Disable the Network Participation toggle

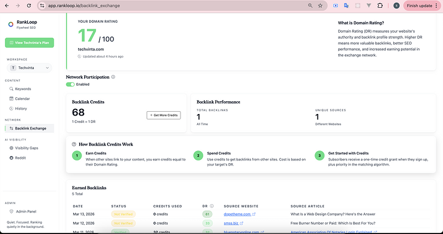(x=70, y=85)
